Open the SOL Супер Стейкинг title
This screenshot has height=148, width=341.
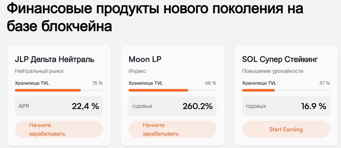click(x=280, y=59)
